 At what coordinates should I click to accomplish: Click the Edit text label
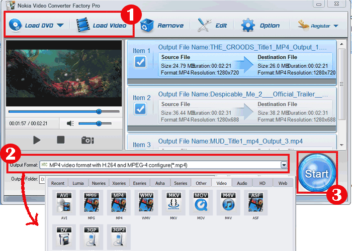tap(221, 26)
